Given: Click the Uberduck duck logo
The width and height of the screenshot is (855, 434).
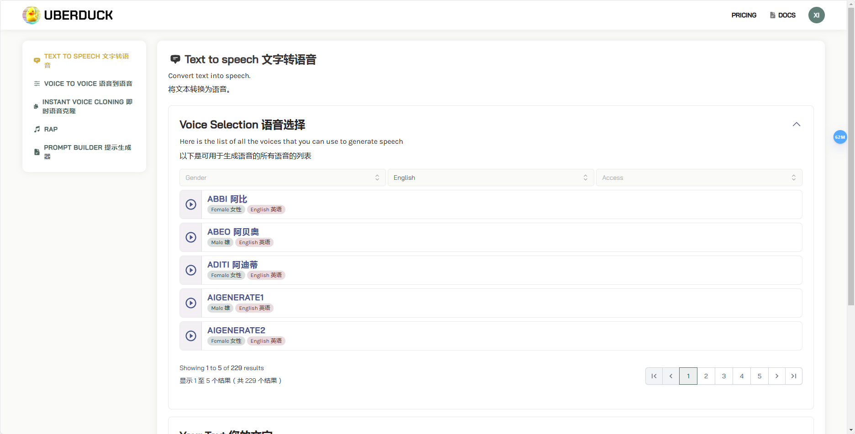Looking at the screenshot, I should click(32, 15).
